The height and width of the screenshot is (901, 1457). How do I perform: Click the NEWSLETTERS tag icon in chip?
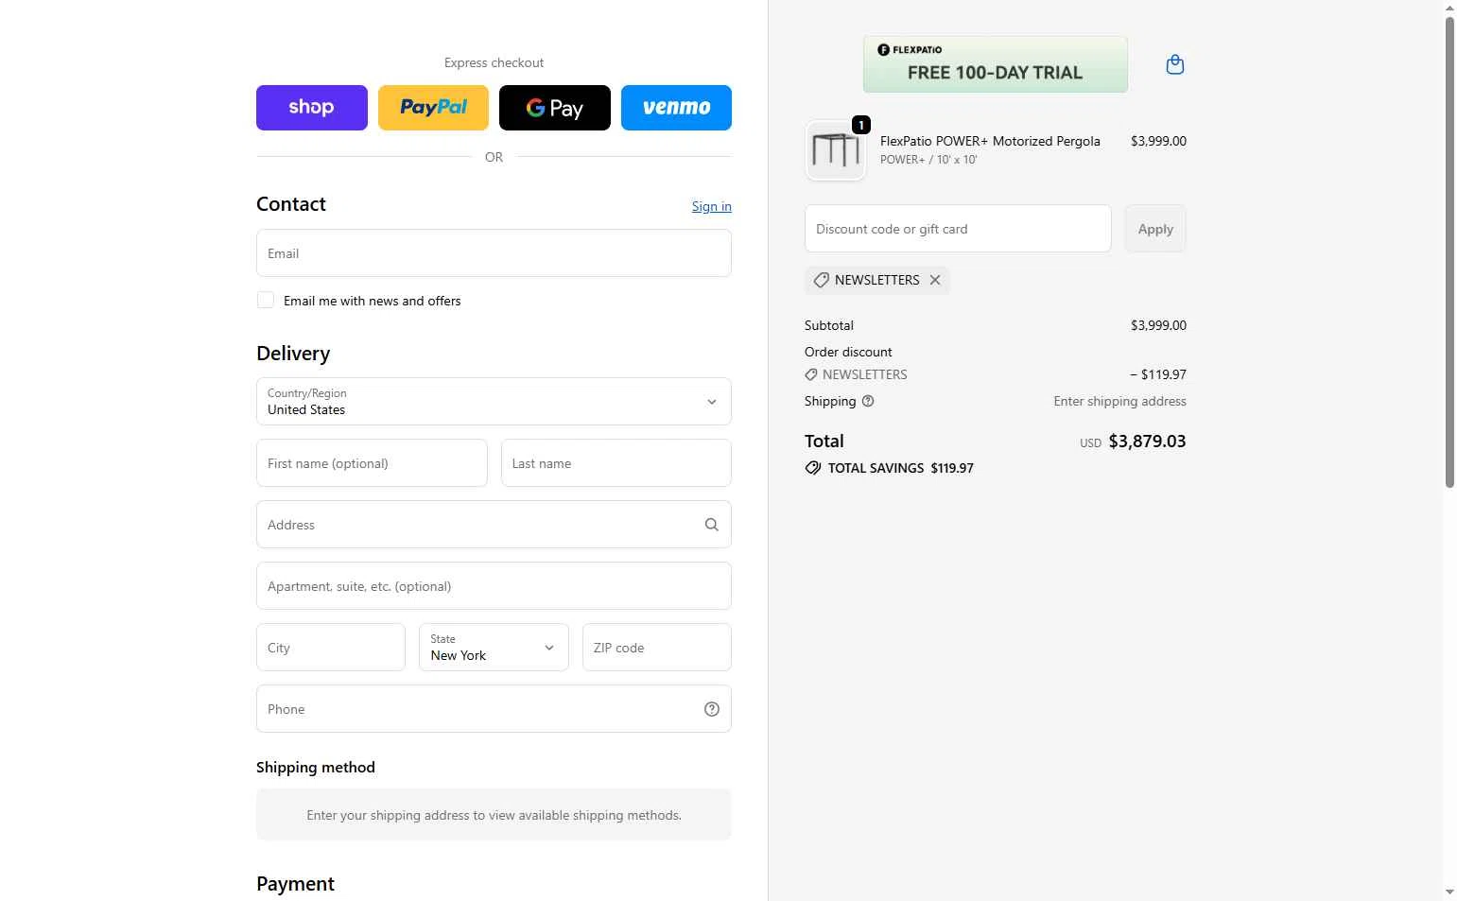(x=822, y=280)
